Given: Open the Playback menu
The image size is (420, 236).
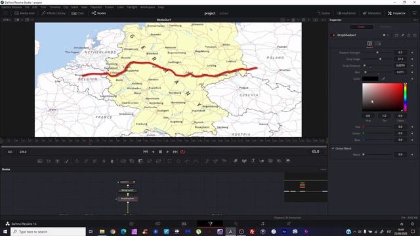Looking at the screenshot, I should pos(96,7).
